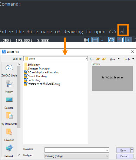
Task: Select Table.dwg in file list
Action: 32,80
